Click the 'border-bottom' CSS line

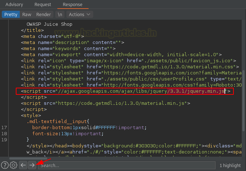click(89, 127)
